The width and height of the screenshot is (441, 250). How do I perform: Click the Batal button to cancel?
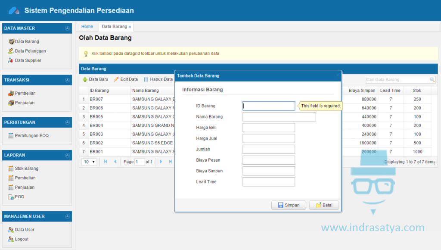click(324, 205)
